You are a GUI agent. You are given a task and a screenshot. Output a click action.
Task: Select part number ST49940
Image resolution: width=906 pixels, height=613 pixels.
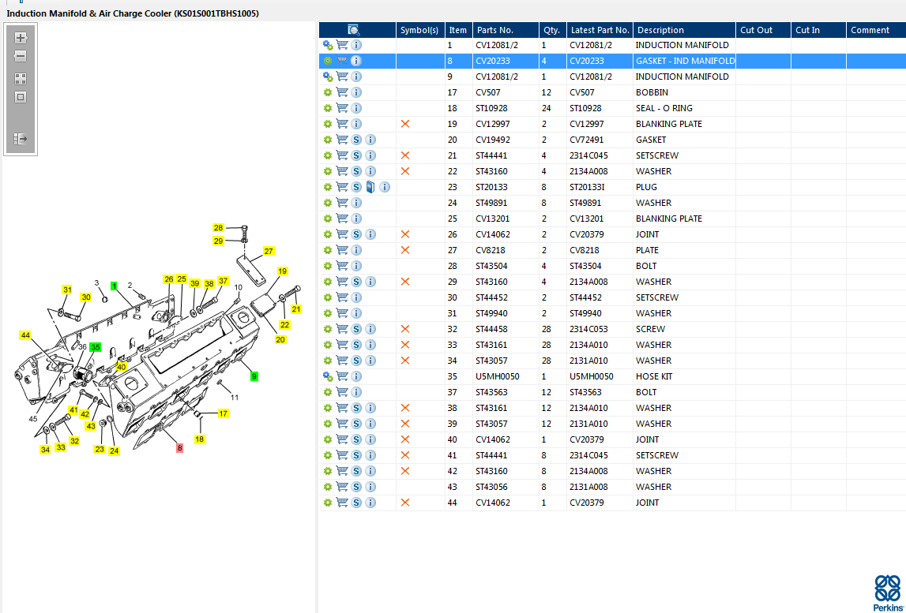coord(492,313)
